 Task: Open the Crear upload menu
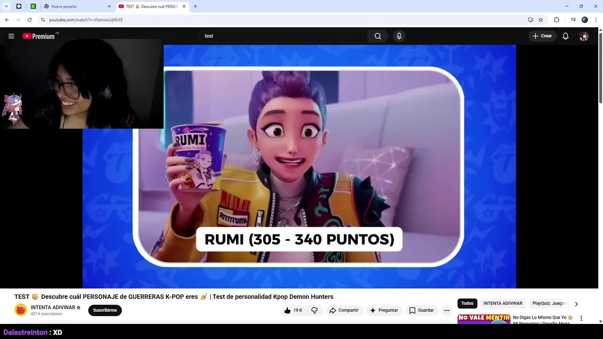coord(542,36)
